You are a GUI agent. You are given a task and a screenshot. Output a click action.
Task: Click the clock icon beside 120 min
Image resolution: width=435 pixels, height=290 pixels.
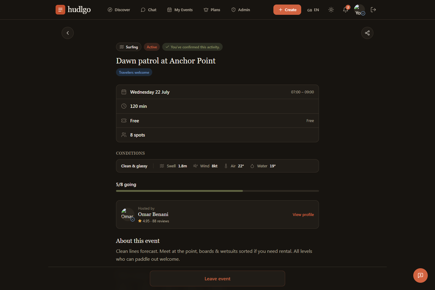pos(124,106)
